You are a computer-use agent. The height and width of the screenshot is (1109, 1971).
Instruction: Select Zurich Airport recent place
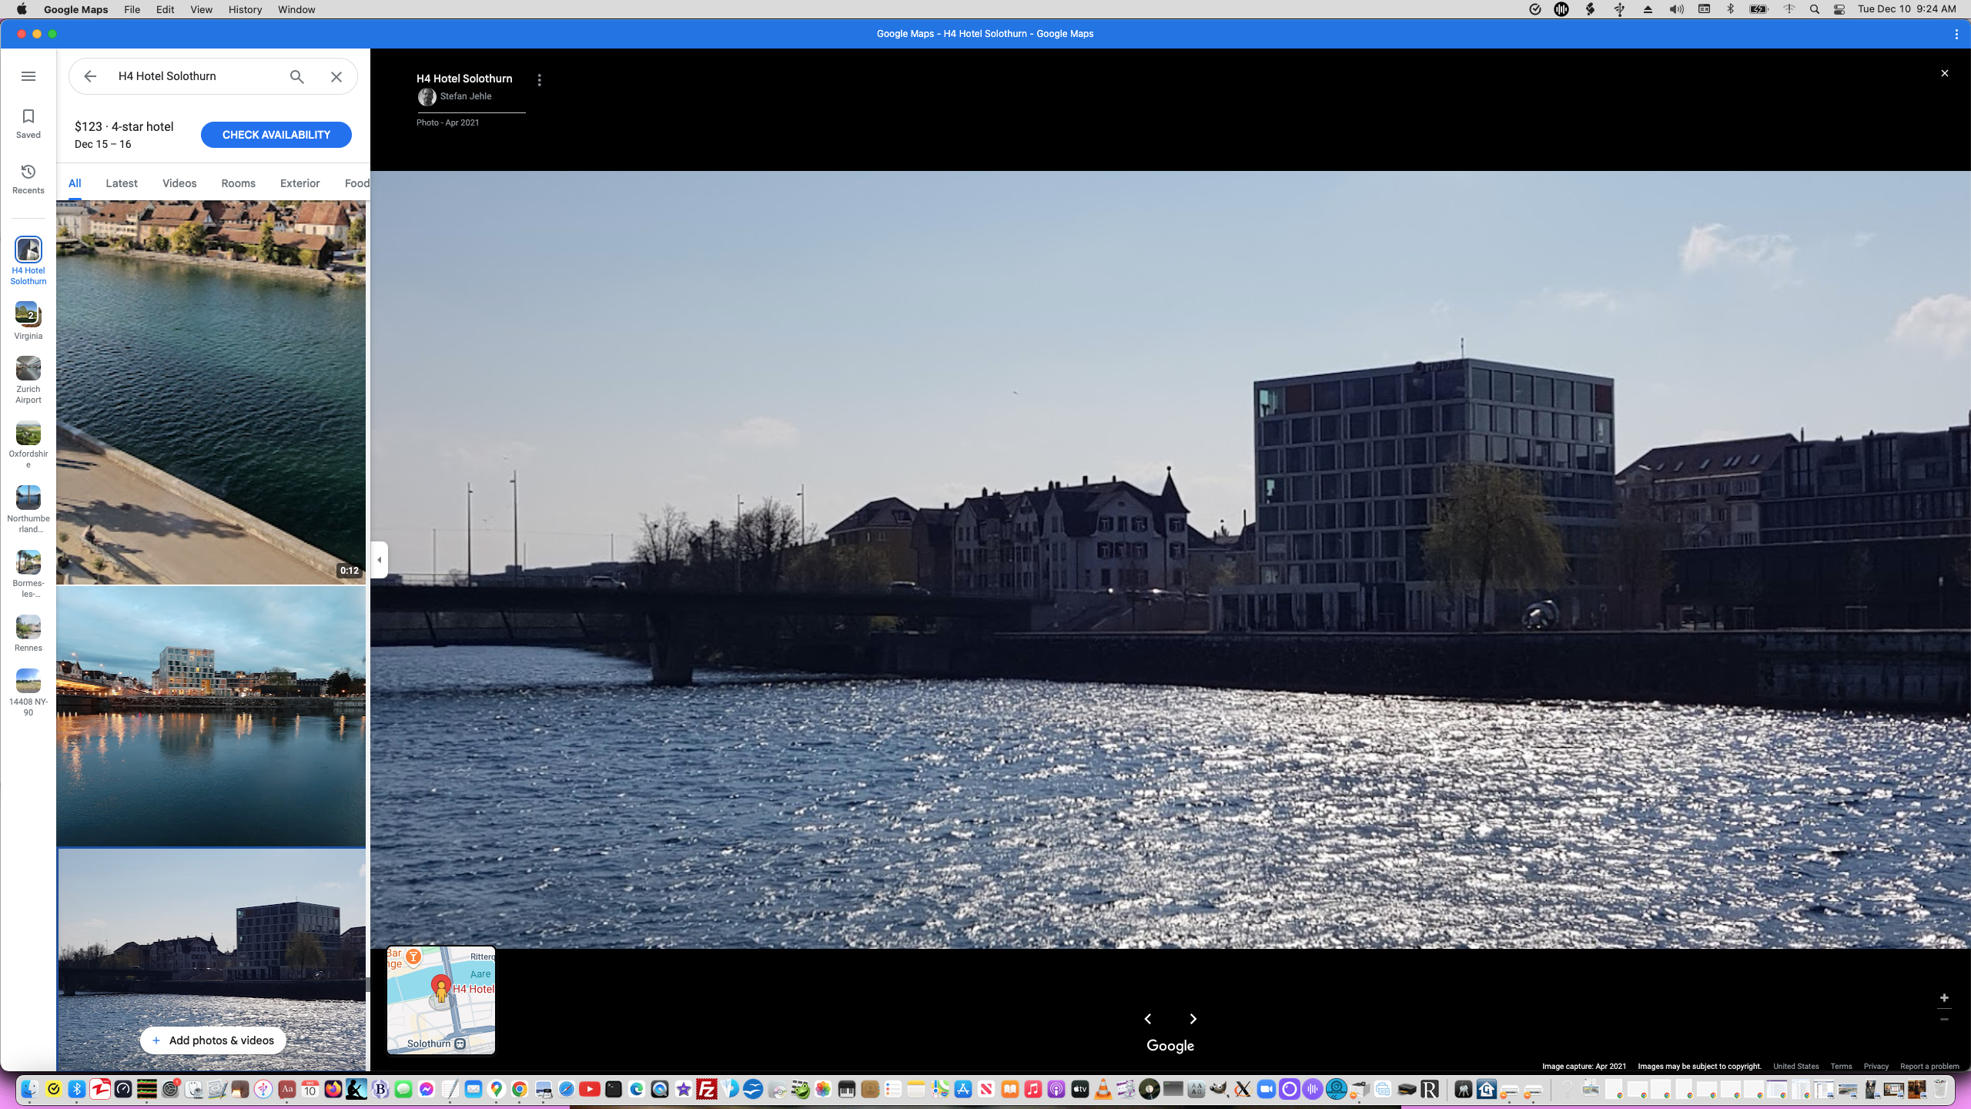(28, 379)
